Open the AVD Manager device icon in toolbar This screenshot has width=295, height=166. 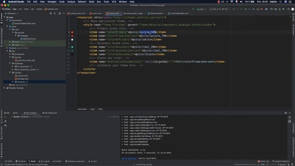tap(280, 9)
